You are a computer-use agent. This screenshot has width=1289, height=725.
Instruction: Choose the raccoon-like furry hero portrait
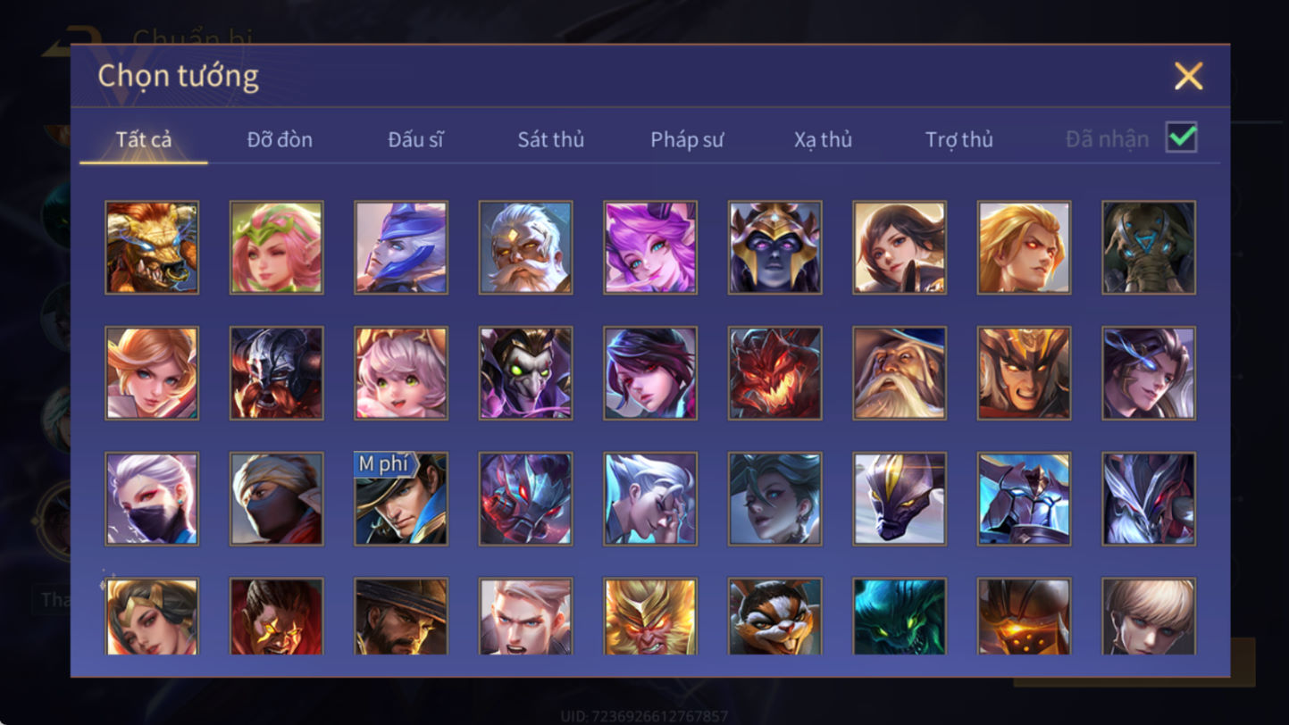click(774, 616)
